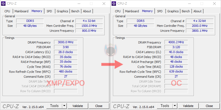Click the empty Total CAS# field in right window
Viewport: 221px width, 110px height.
(x=176, y=86)
